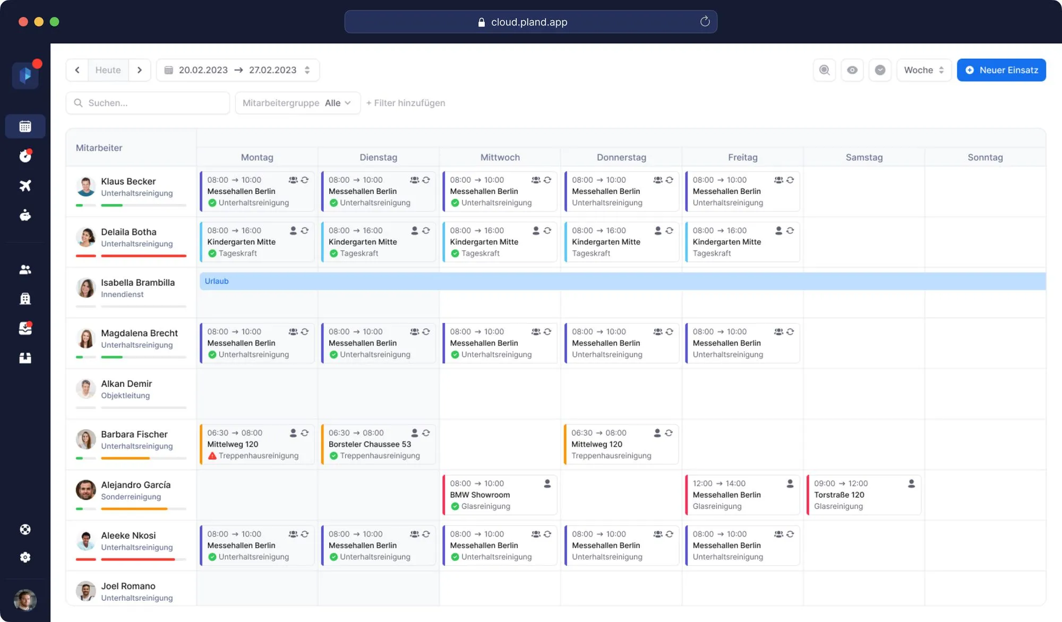Open the Woche view dropdown
The height and width of the screenshot is (622, 1062).
click(923, 70)
